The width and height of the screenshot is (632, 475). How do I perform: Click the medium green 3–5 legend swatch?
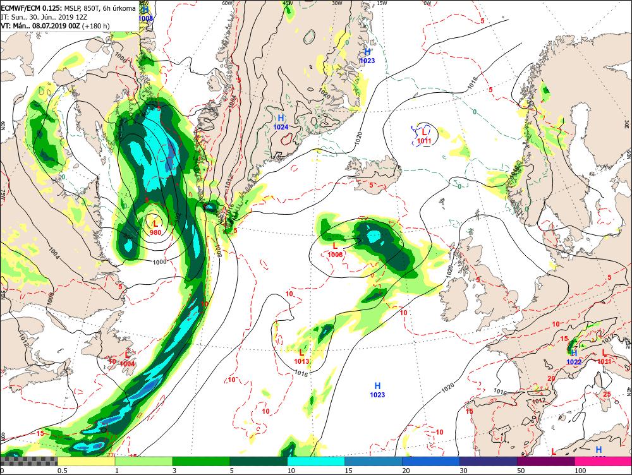coord(201,461)
